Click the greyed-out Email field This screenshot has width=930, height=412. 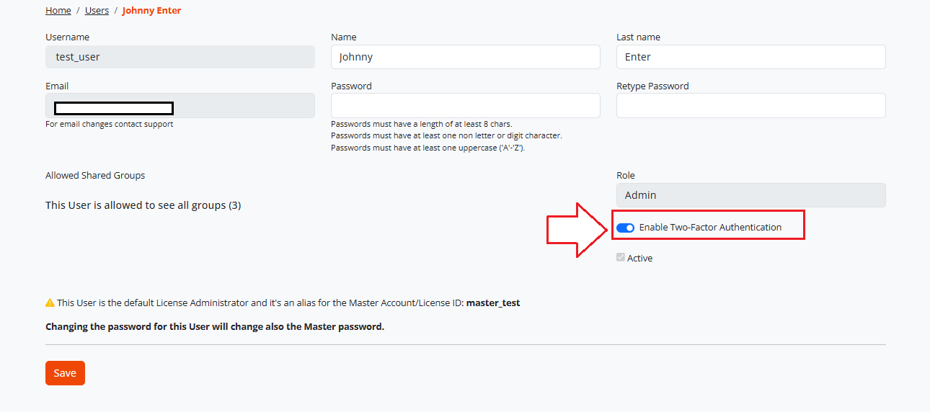click(x=180, y=105)
